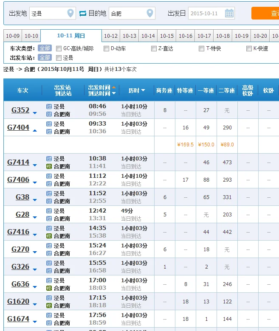
Task: Switch to the 10-15 date tab
Action: (167, 36)
